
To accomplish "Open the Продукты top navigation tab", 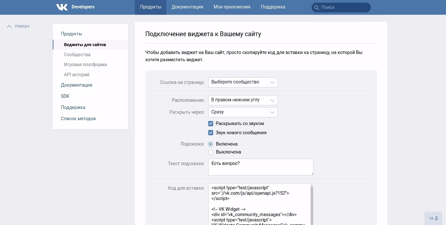I will 150,7.
